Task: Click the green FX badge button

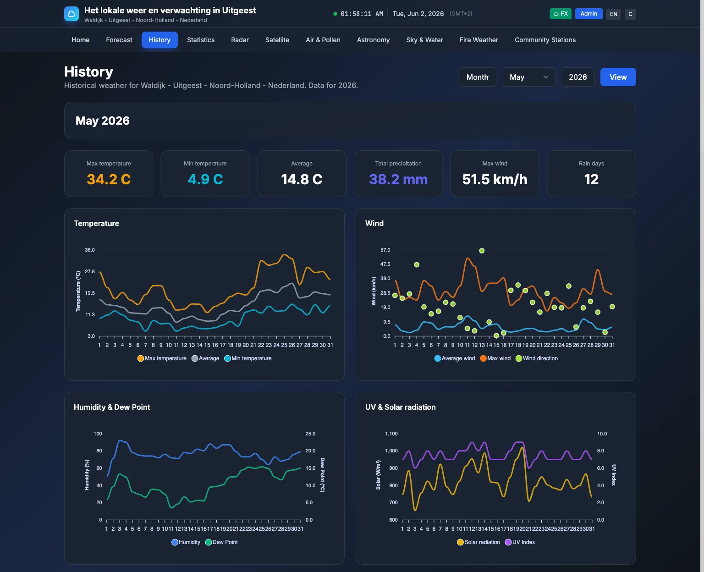Action: pyautogui.click(x=561, y=14)
